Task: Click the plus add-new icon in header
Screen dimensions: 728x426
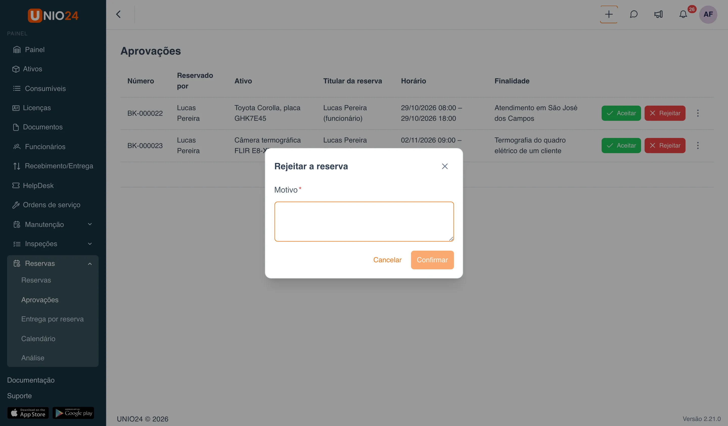Action: 608,14
